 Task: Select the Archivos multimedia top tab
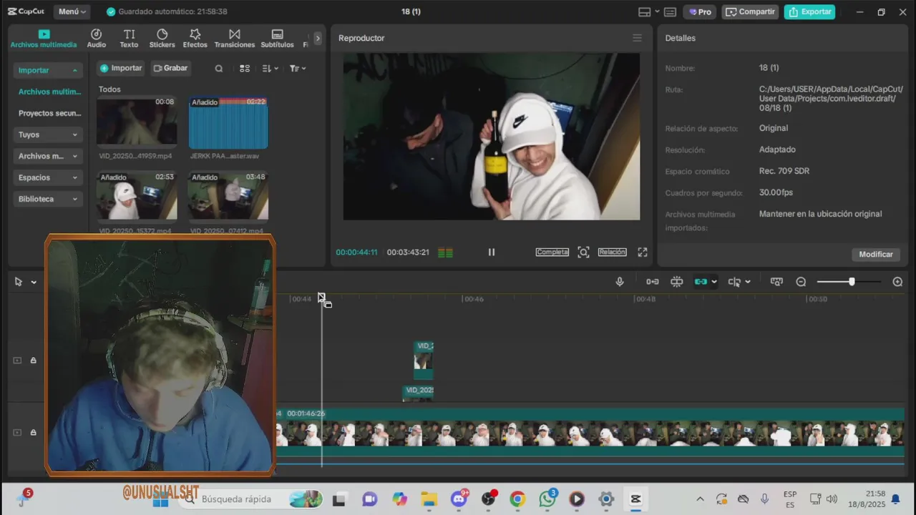click(x=44, y=39)
